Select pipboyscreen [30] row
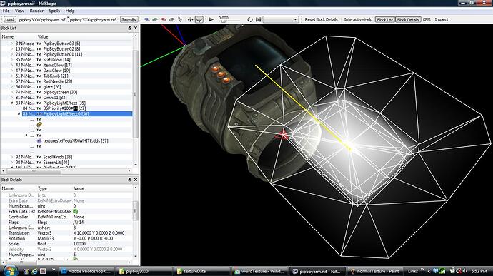The width and height of the screenshot is (493, 276). [66, 92]
